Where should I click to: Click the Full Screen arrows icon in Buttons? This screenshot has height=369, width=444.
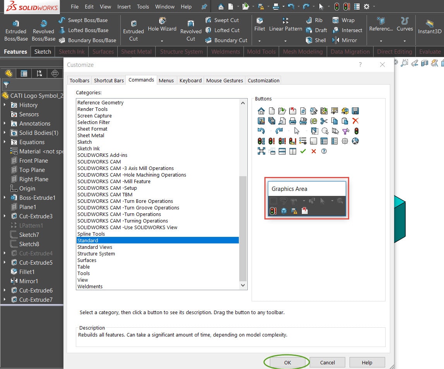(261, 151)
